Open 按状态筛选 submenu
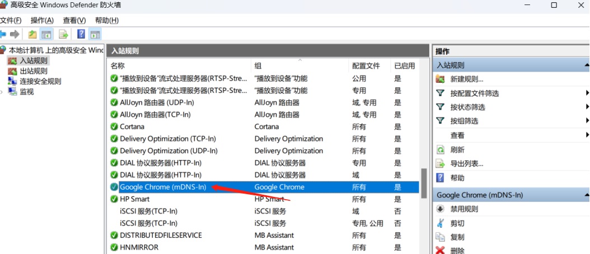The height and width of the screenshot is (254, 590). pyautogui.click(x=467, y=107)
